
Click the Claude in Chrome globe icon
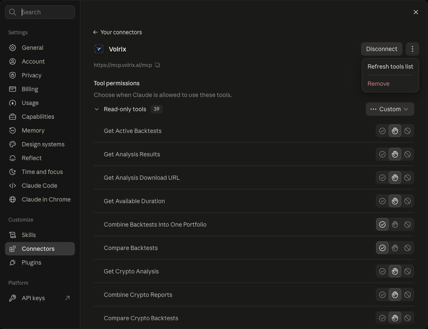13,199
